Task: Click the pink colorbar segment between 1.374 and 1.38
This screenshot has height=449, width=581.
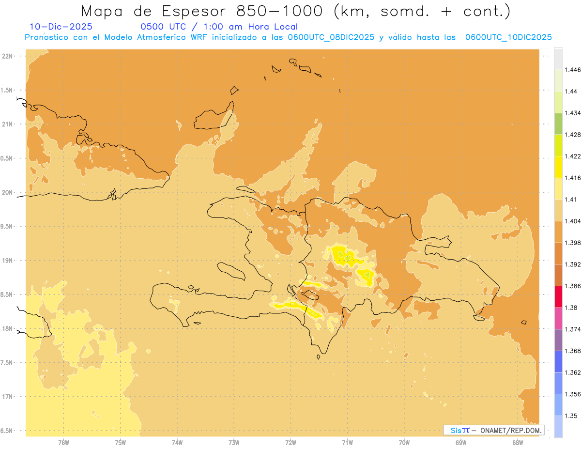Action: (x=558, y=318)
